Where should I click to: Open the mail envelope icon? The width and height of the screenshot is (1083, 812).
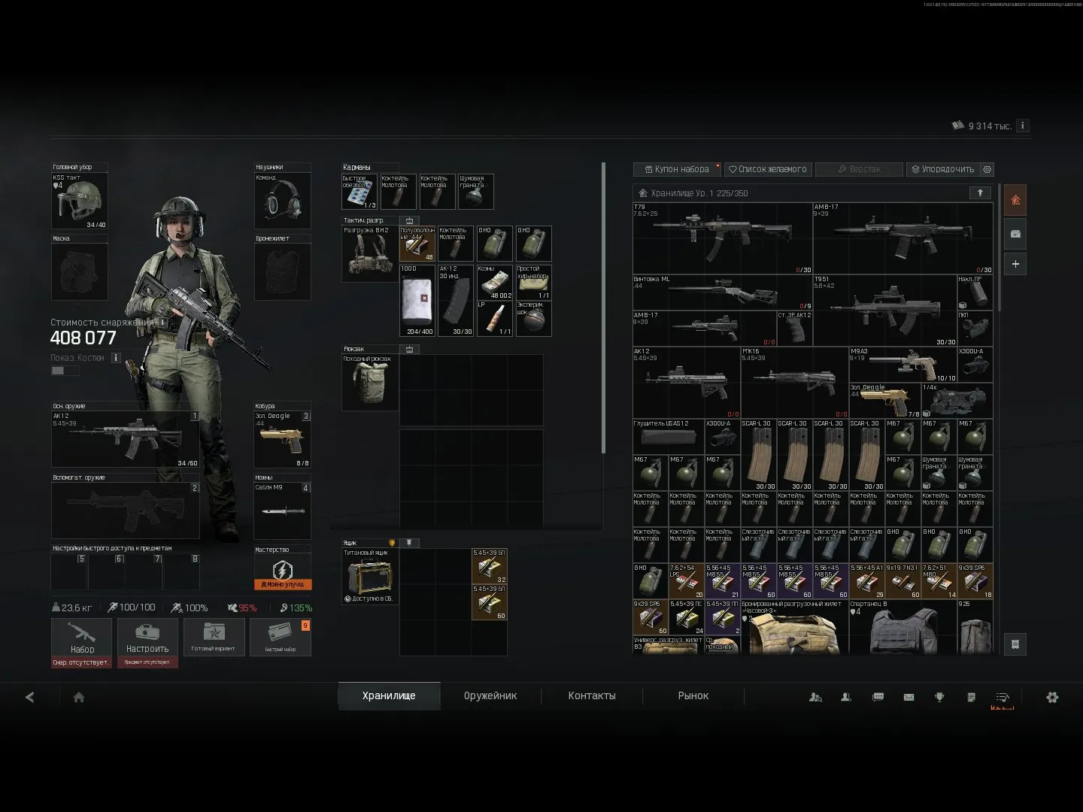909,697
